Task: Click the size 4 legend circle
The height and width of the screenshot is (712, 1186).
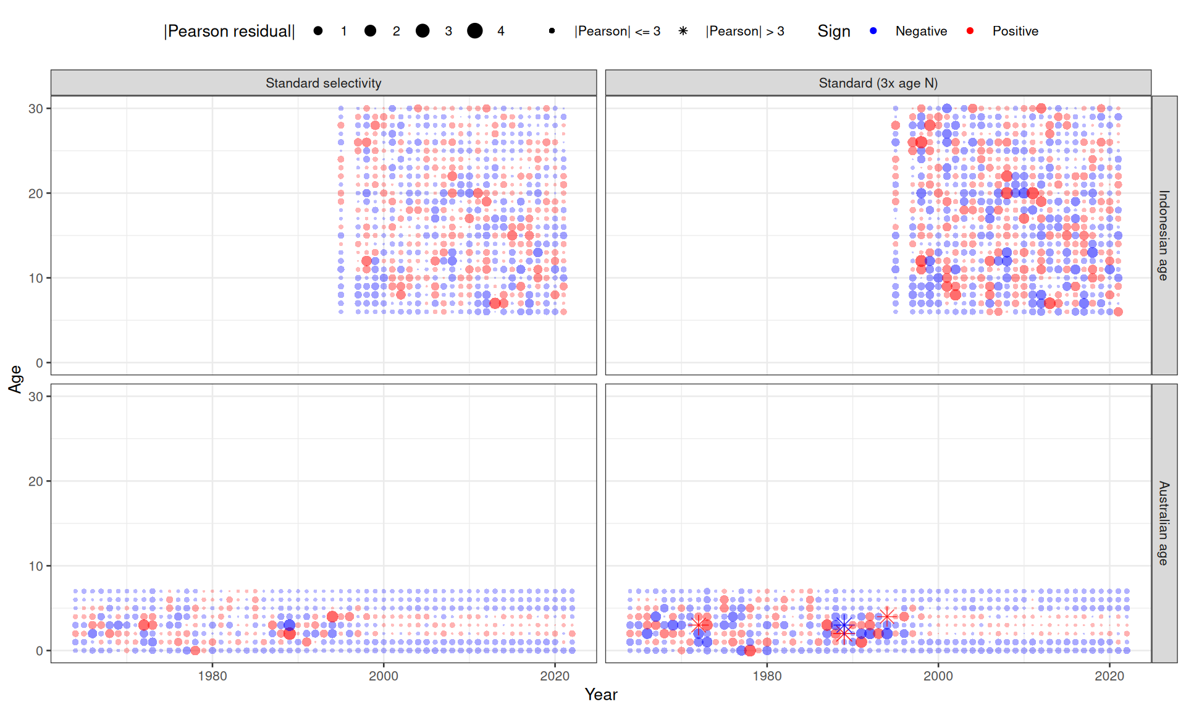Action: tap(474, 31)
